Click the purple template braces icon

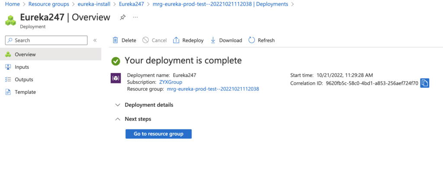click(116, 78)
